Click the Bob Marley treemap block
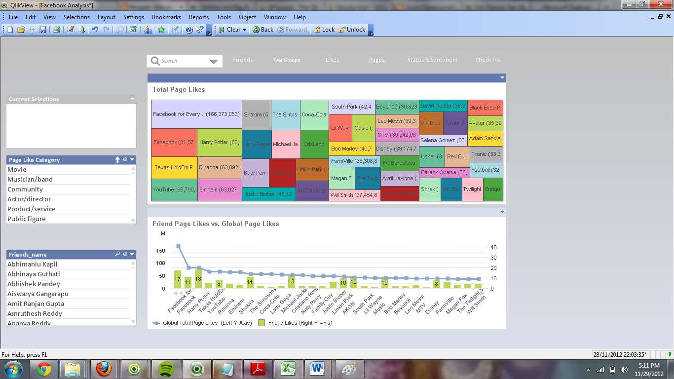Screen dimensions: 674x379 [352, 149]
